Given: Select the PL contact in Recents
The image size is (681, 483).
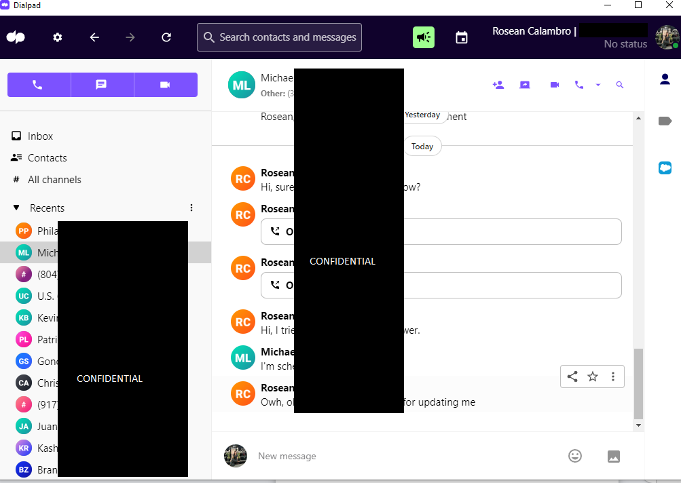Looking at the screenshot, I should pyautogui.click(x=105, y=339).
